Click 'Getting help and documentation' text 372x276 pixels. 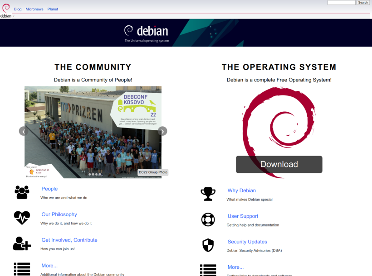click(253, 225)
